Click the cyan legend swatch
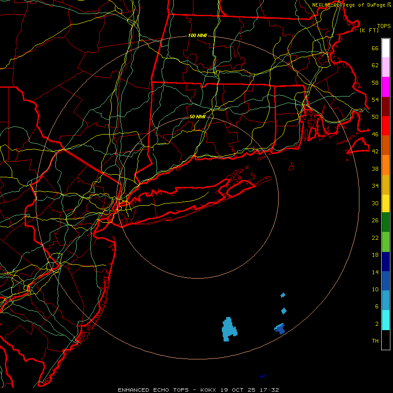Viewport: 393px width, 393px height. pos(386,320)
